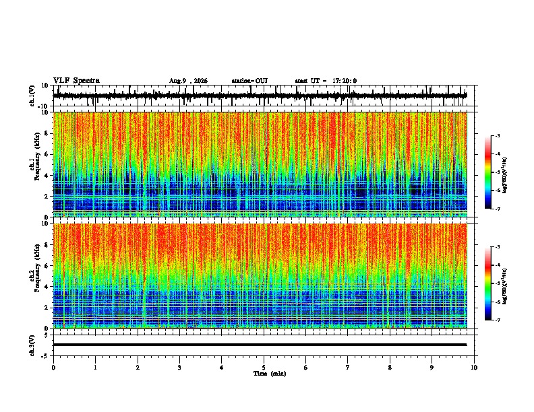
Task: Click the ch.1(V) waveform axis label
Action: pyautogui.click(x=32, y=96)
